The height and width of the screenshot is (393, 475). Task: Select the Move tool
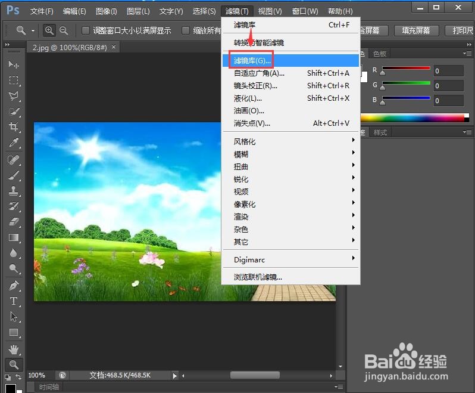coord(13,64)
